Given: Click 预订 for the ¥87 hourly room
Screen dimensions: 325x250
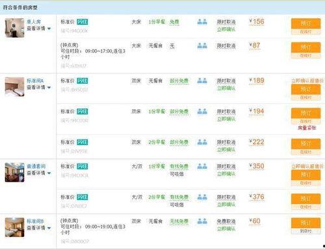Looking at the screenshot, I should tap(305, 47).
